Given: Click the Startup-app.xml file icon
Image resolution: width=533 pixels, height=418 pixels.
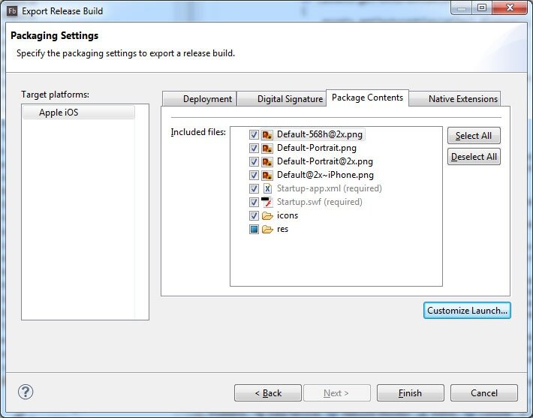Looking at the screenshot, I should 266,189.
